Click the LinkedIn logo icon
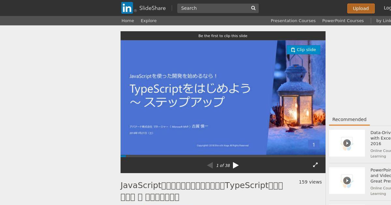Viewport: 391px width, 205px height. point(127,8)
